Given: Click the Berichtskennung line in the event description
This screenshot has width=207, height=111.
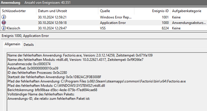Looking at the screenshot, I should [x=52, y=90].
